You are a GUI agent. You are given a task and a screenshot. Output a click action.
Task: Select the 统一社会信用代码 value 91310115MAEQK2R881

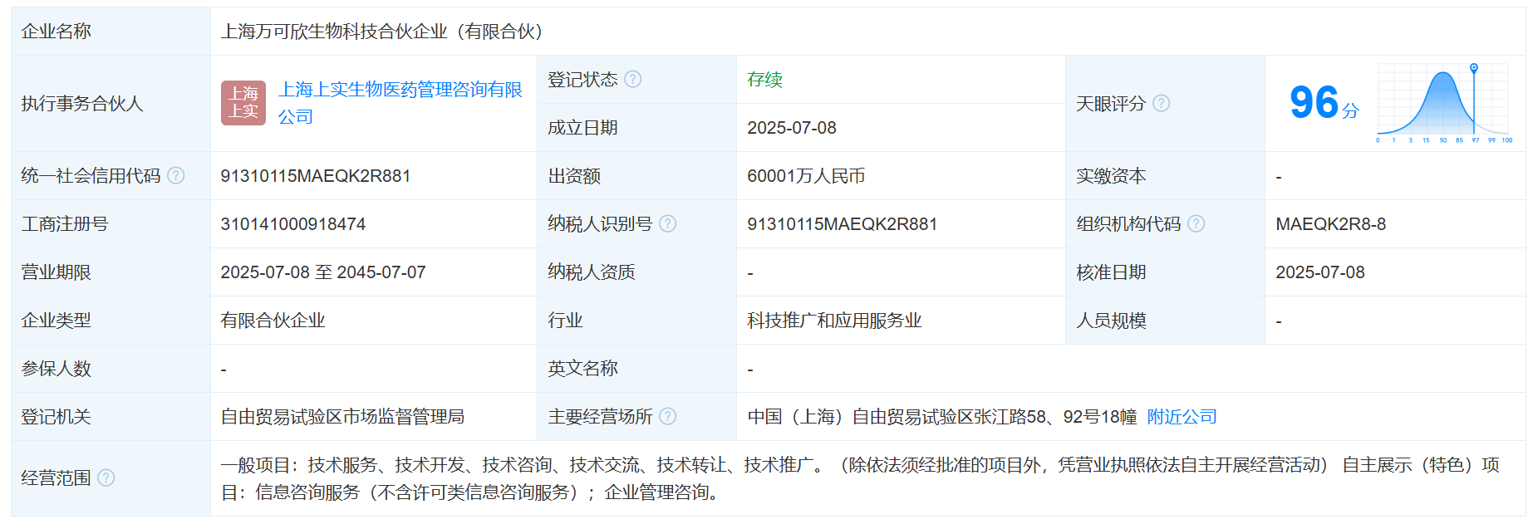point(316,176)
